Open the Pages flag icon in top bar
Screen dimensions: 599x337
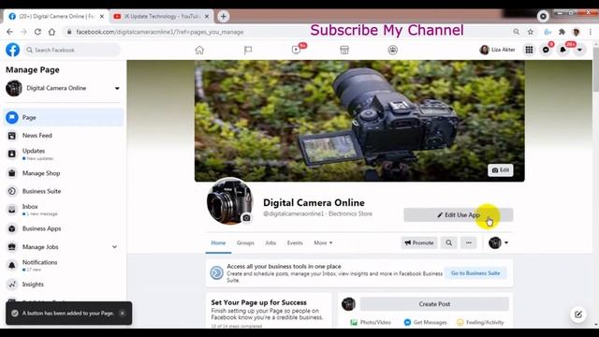(248, 50)
